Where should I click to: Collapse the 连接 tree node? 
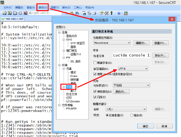[60, 33]
